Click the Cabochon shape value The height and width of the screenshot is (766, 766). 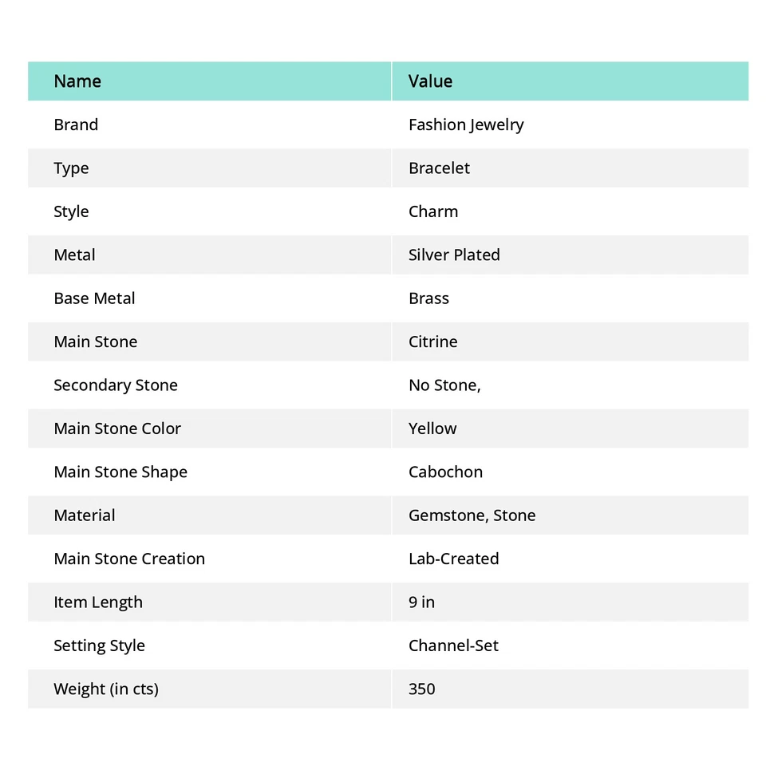(445, 472)
